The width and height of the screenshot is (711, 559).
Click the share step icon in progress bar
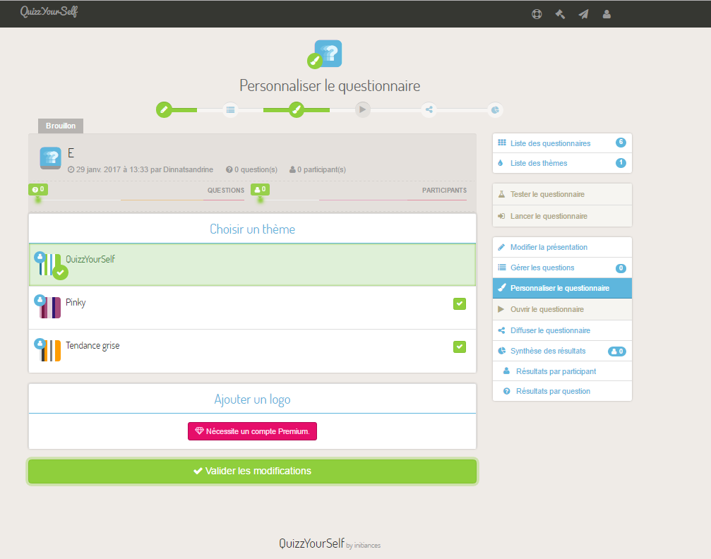pyautogui.click(x=429, y=109)
